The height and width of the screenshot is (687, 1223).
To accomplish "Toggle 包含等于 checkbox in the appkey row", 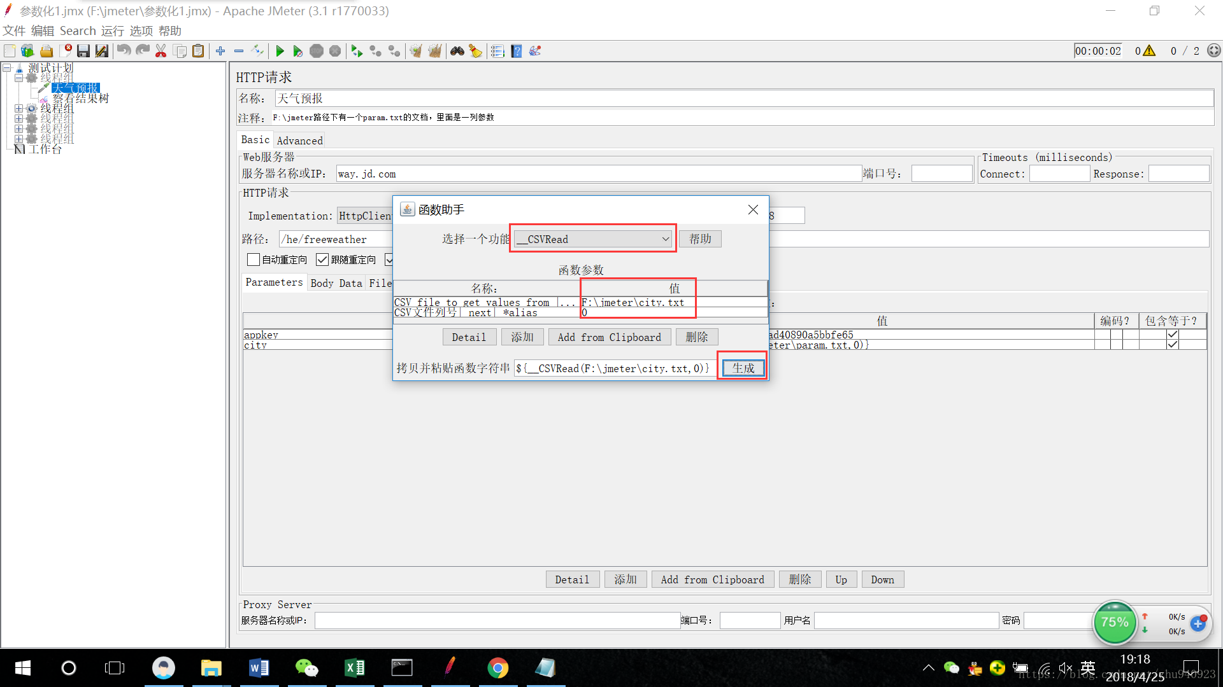I will (x=1173, y=334).
